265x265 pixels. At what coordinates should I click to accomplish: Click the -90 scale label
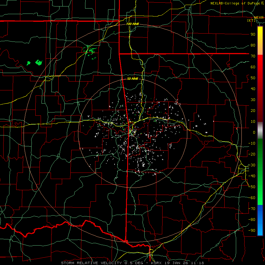click(252, 231)
